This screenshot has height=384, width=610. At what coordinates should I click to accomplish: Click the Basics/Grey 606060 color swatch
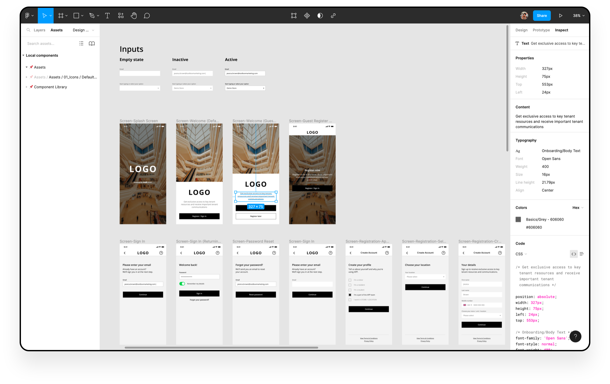point(518,219)
